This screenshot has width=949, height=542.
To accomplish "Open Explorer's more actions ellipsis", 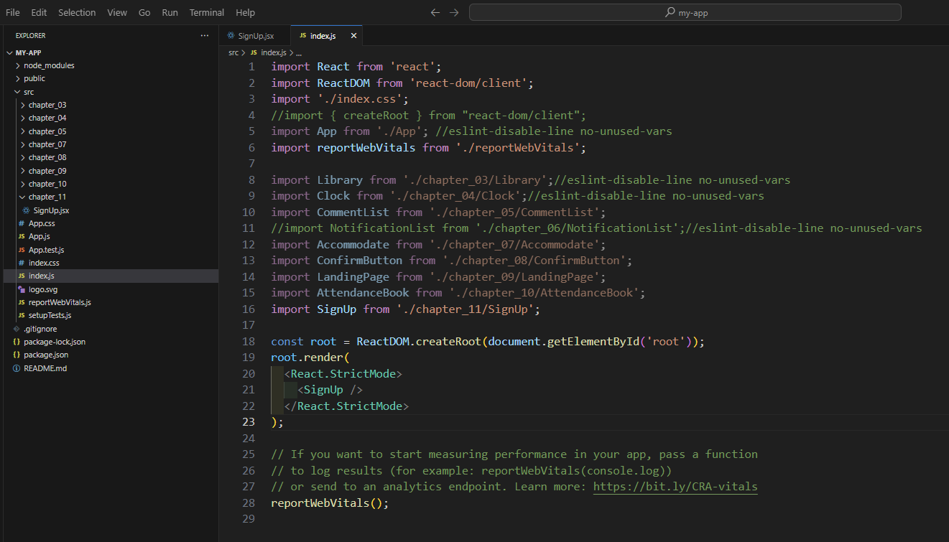I will (x=205, y=35).
